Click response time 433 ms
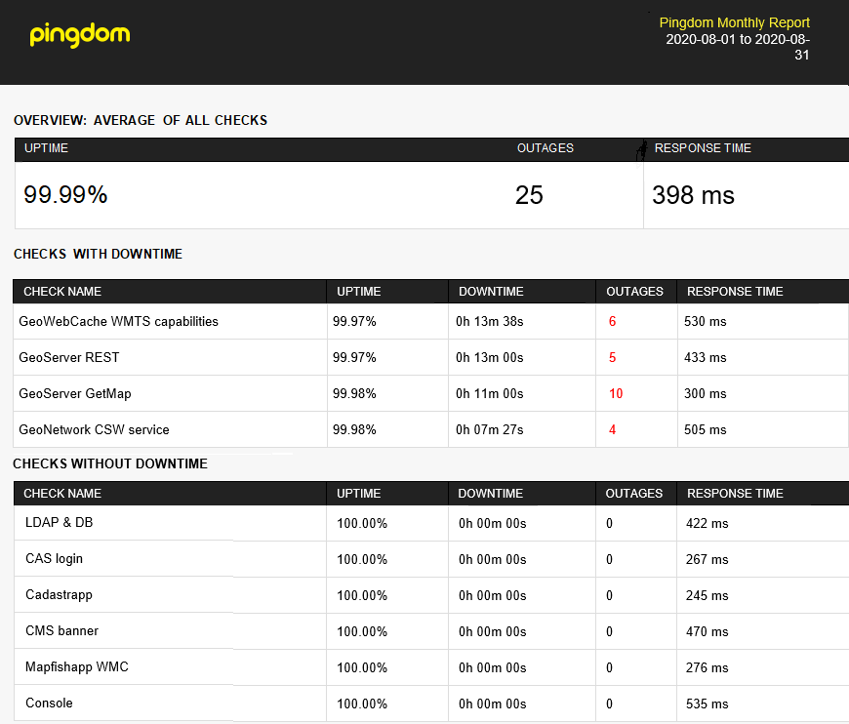This screenshot has height=724, width=849. pos(705,357)
